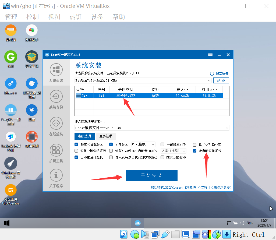Click VirtualBox shared folders status icon
The width and height of the screenshot is (276, 240).
[175, 234]
